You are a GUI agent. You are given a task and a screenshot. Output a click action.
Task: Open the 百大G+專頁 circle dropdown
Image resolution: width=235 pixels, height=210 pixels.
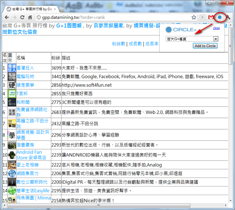point(192,39)
